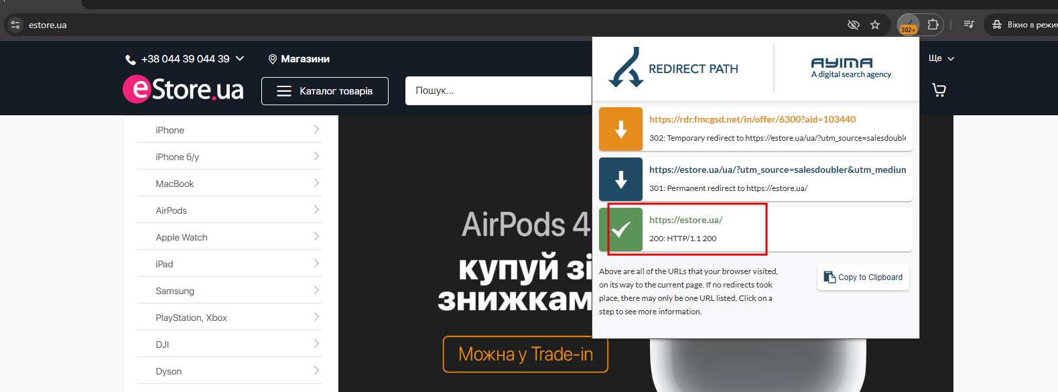Image resolution: width=1058 pixels, height=392 pixels.
Task: Select the PlayStation, Xbox category row
Action: tap(229, 317)
